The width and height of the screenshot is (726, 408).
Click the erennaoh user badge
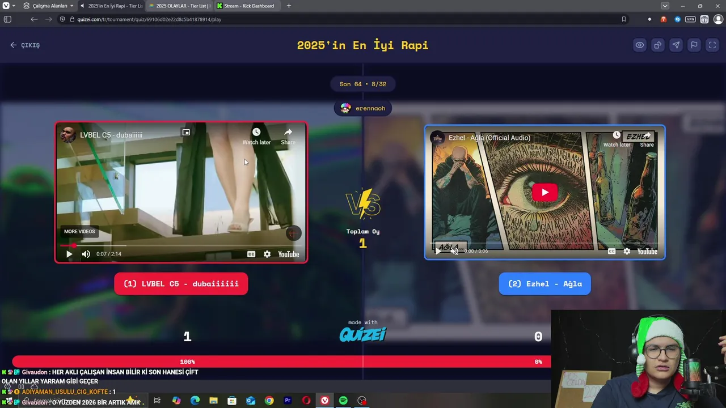point(363,108)
